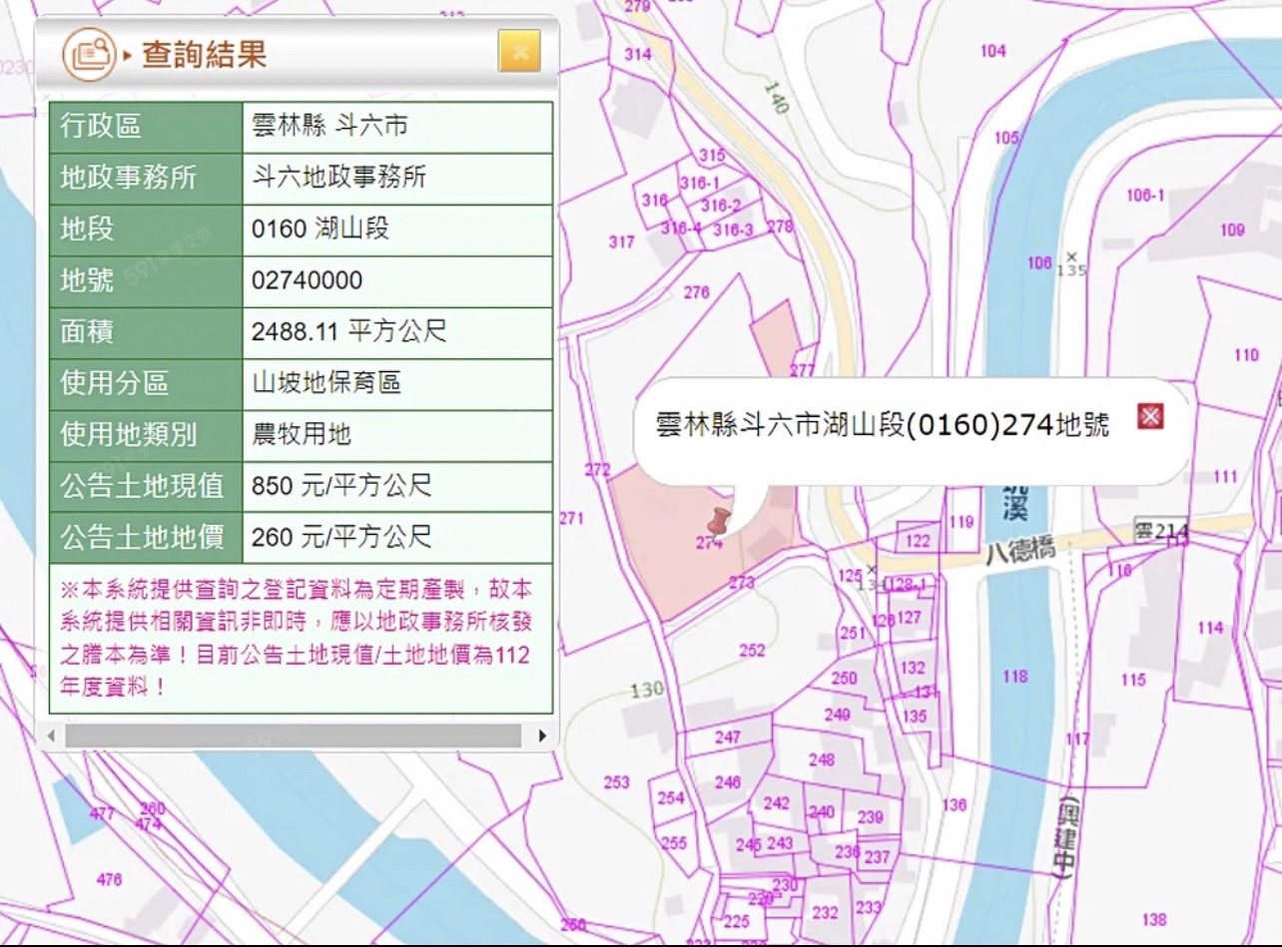This screenshot has height=947, width=1282.
Task: Click the 地段 value 0160 湖山段
Action: point(320,229)
